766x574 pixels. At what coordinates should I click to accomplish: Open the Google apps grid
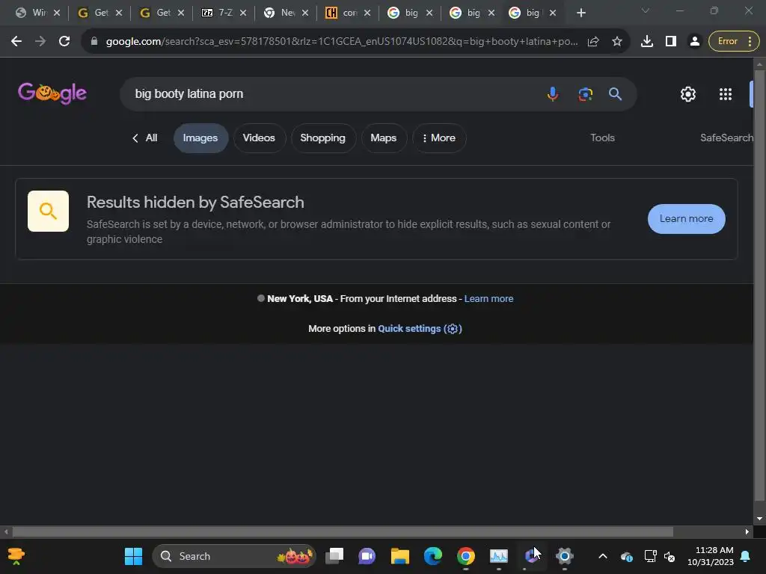pyautogui.click(x=726, y=94)
